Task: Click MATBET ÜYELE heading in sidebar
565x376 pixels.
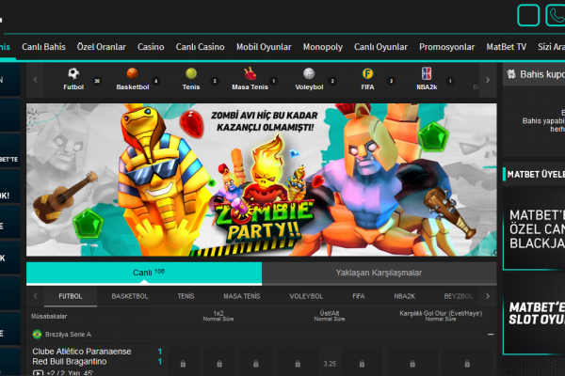Action: pos(536,175)
